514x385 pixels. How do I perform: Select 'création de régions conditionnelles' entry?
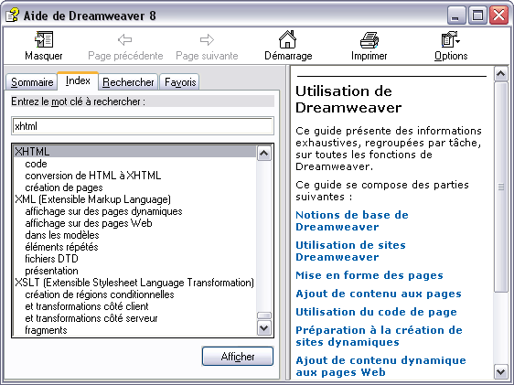point(100,294)
